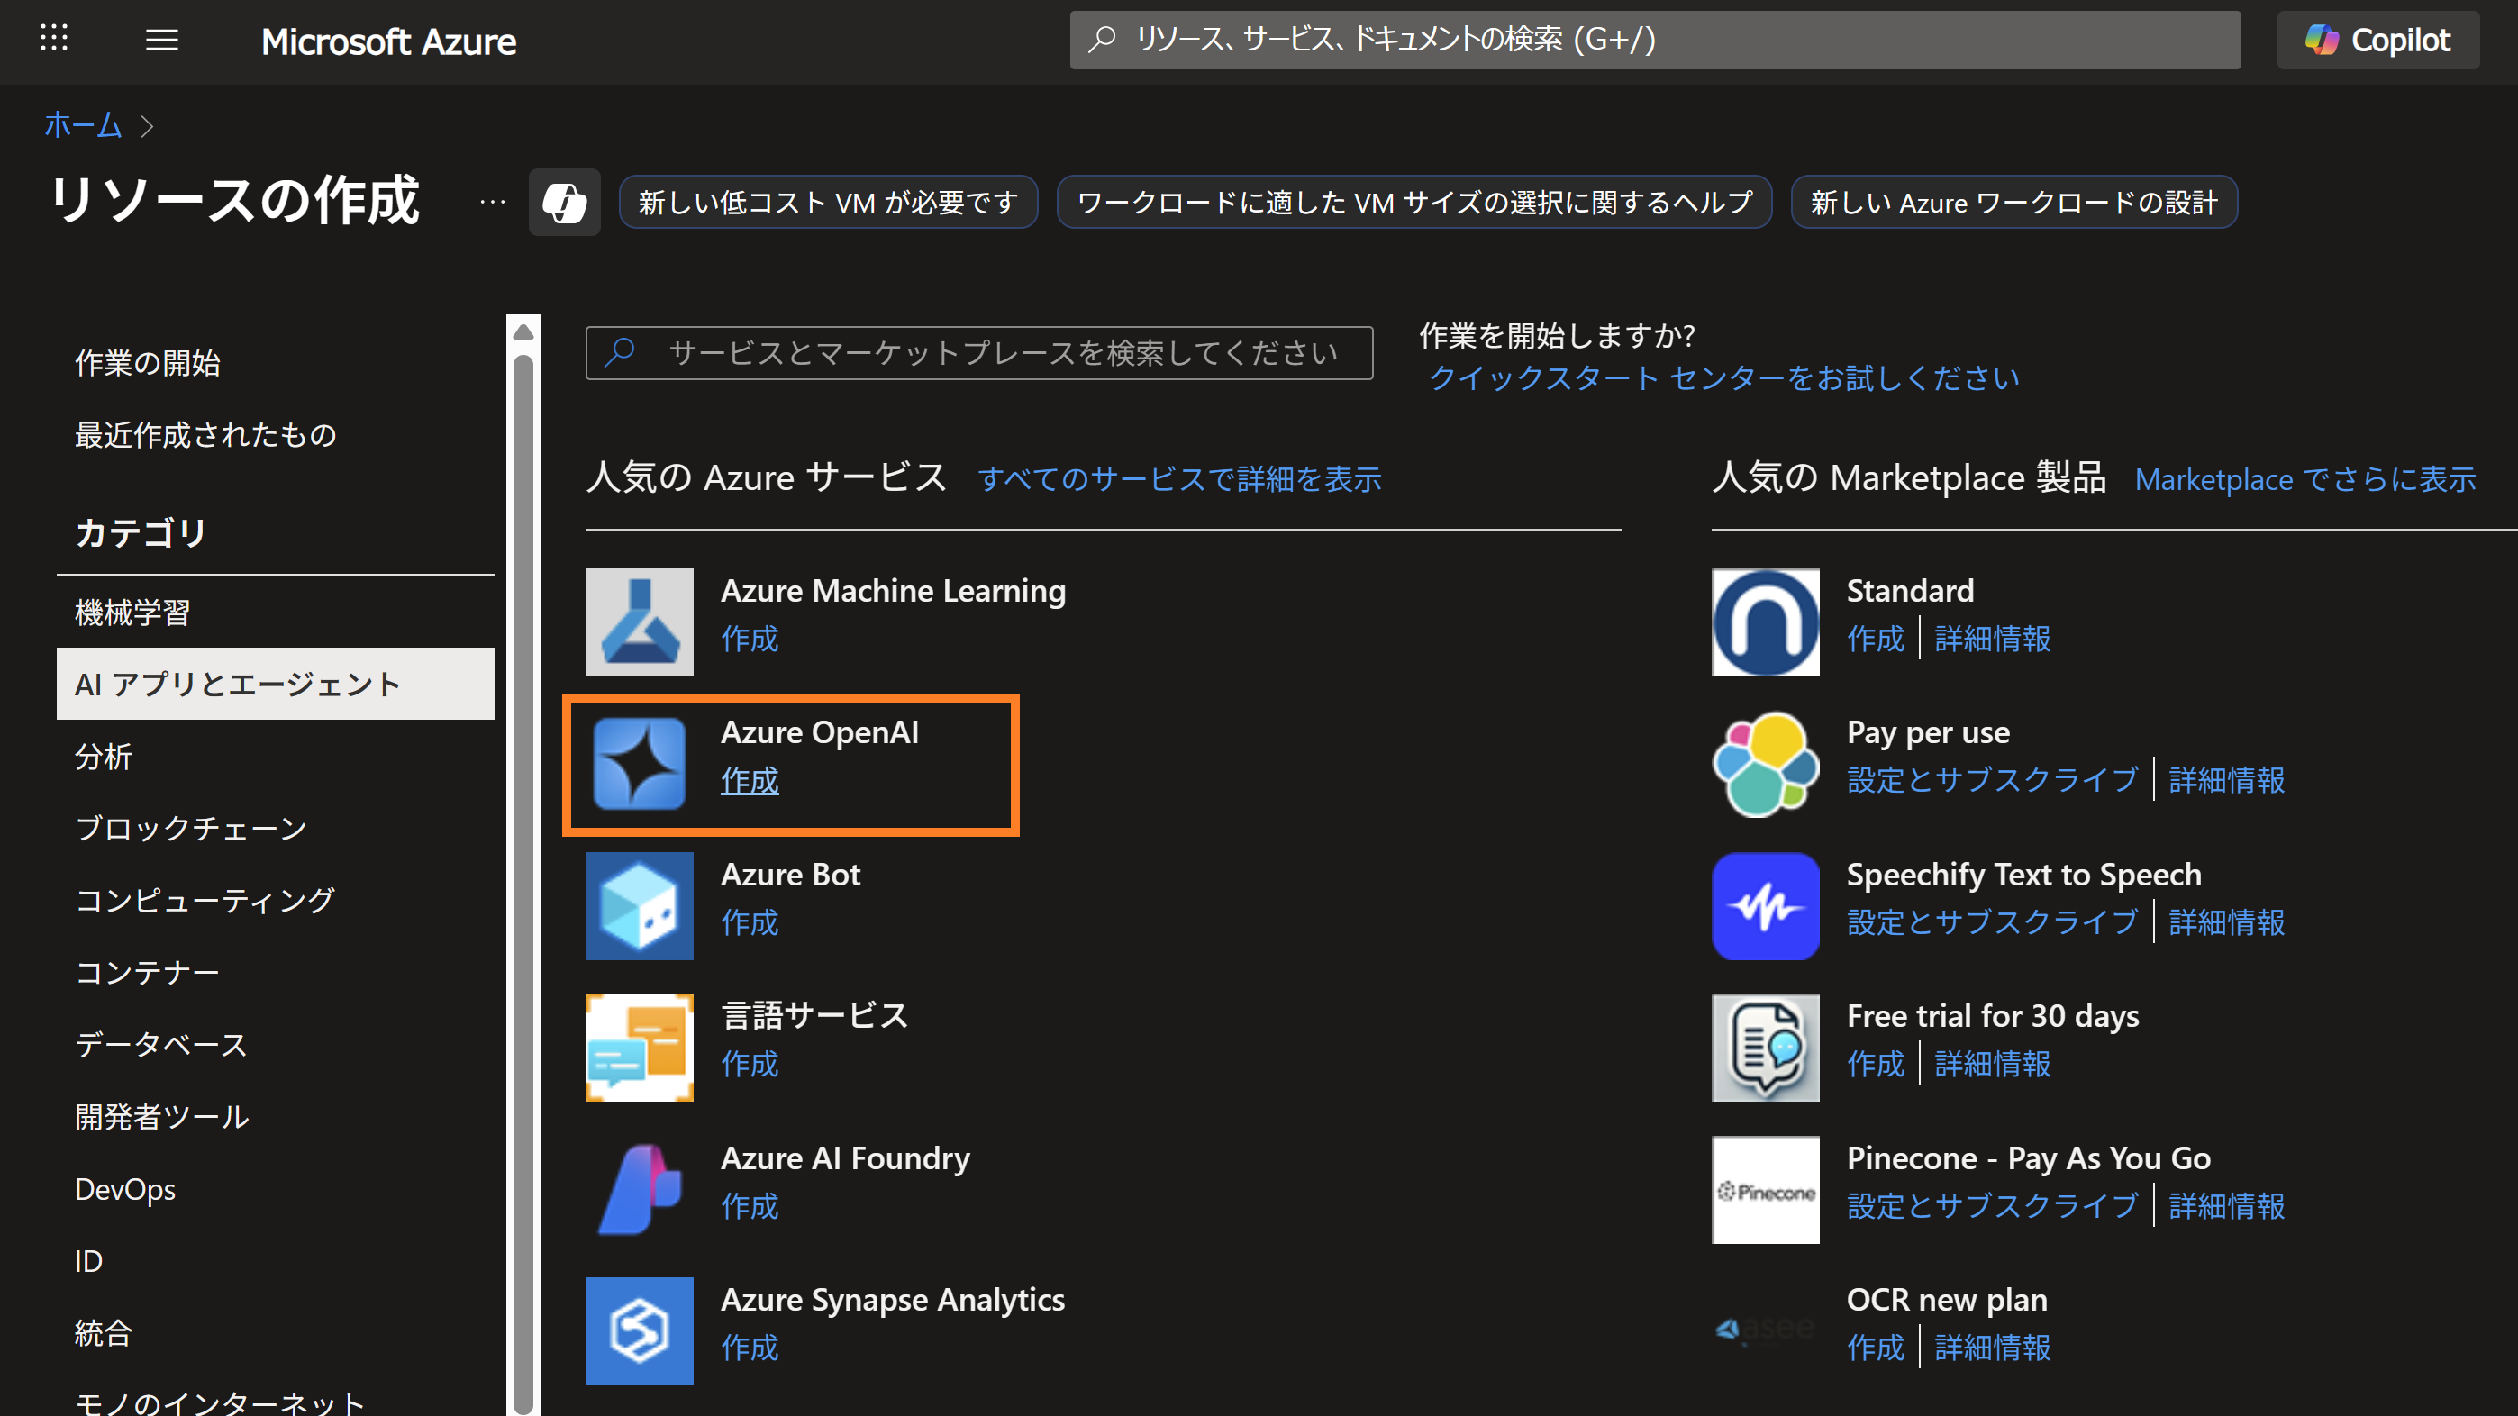Viewport: 2518px width, 1416px height.
Task: Click 作成 under Standard
Action: [1875, 640]
